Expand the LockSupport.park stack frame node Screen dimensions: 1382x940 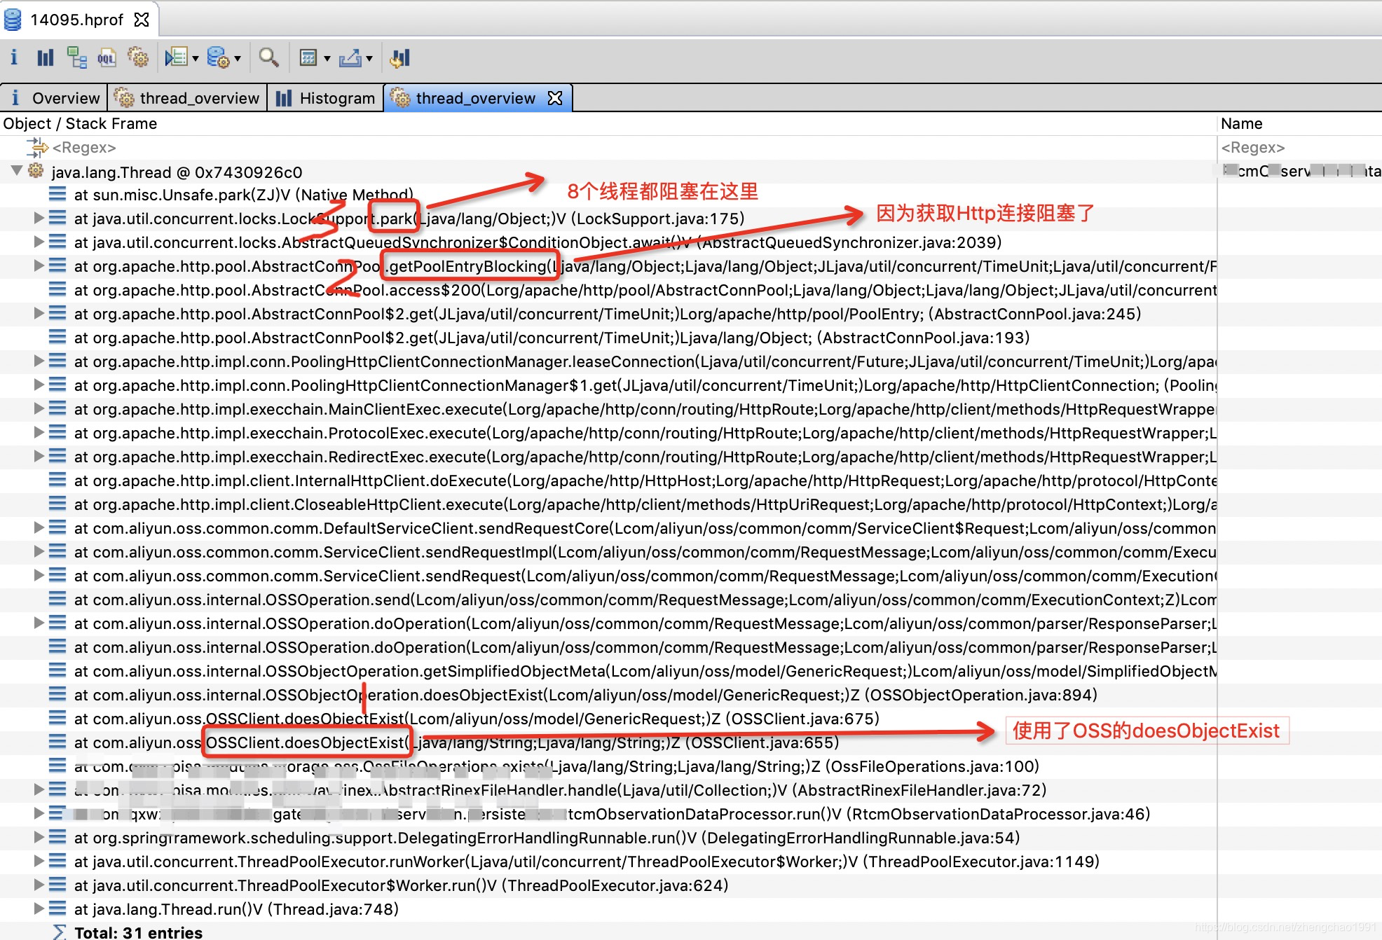[39, 219]
